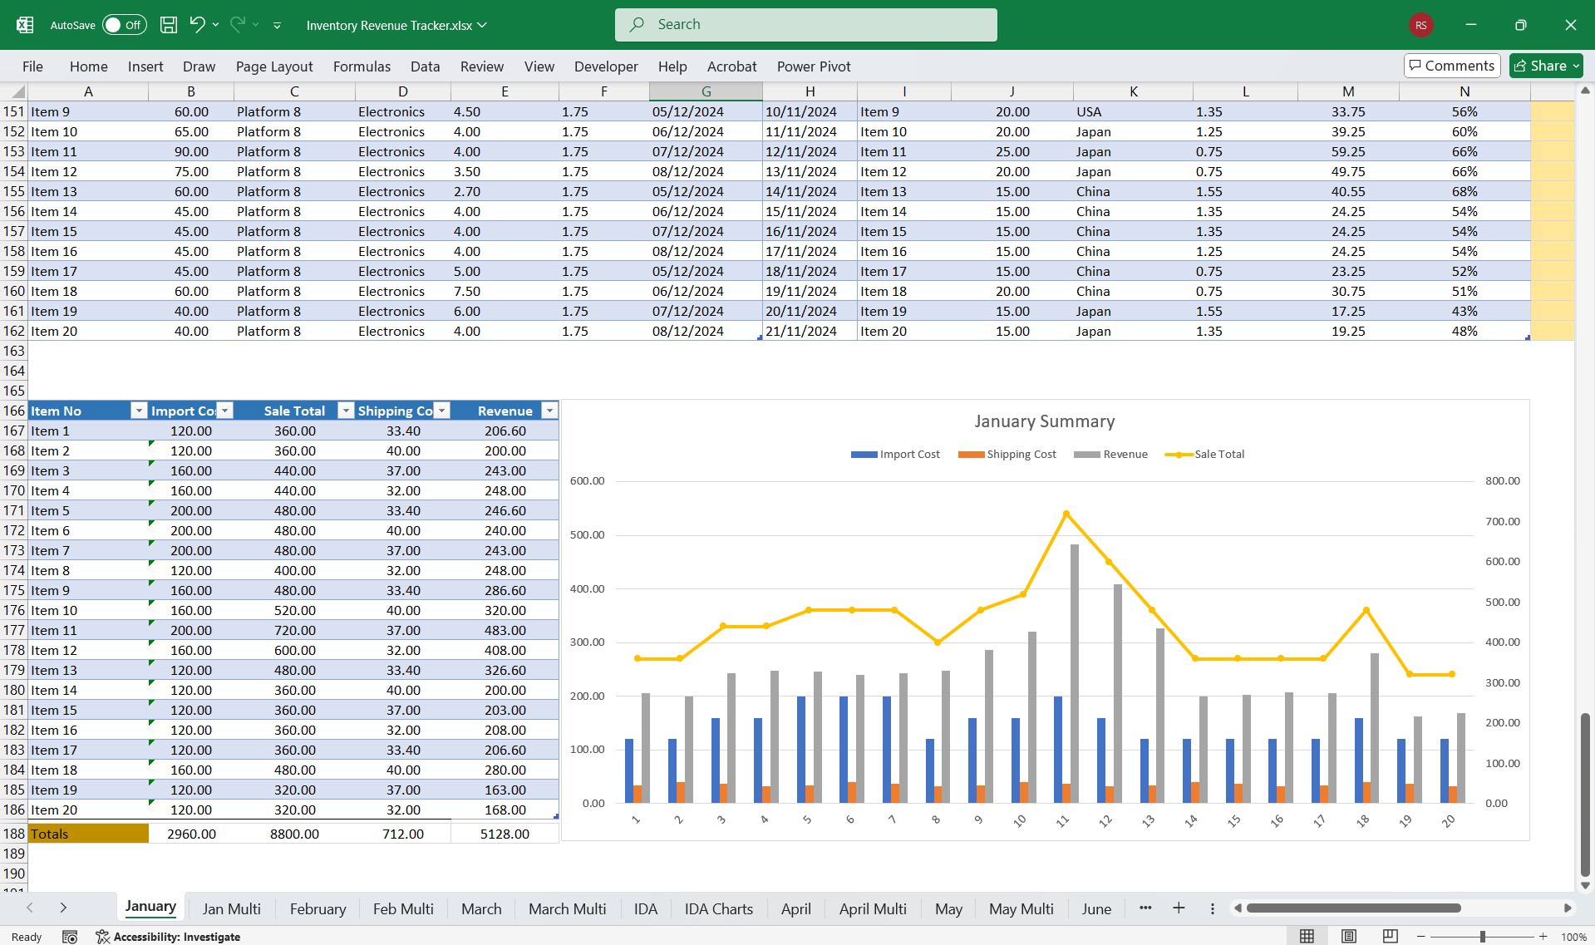Click into the Search box
The image size is (1595, 945).
(x=805, y=25)
